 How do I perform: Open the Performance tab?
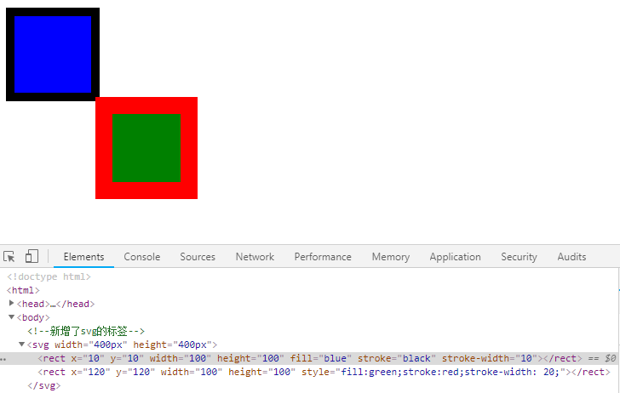coord(323,257)
